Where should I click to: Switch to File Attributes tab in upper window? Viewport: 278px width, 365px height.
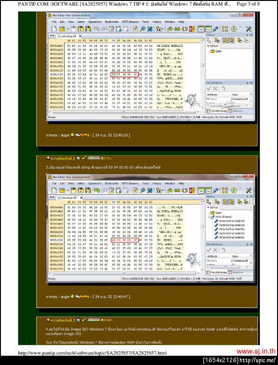tap(217, 111)
